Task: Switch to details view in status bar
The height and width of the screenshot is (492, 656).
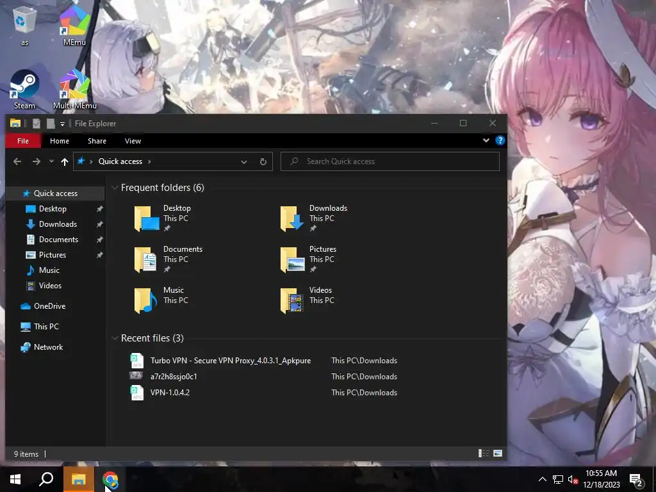Action: click(484, 454)
